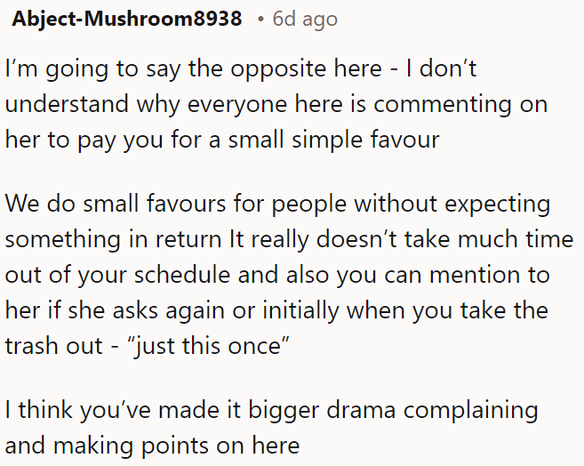Click the word "commenting" in the first paragraph
584x466 pixels.
[442, 105]
